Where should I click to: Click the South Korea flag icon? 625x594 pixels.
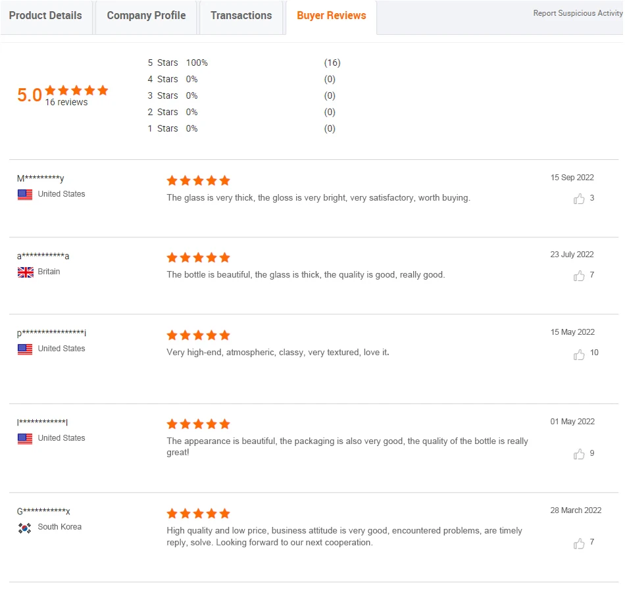[25, 528]
